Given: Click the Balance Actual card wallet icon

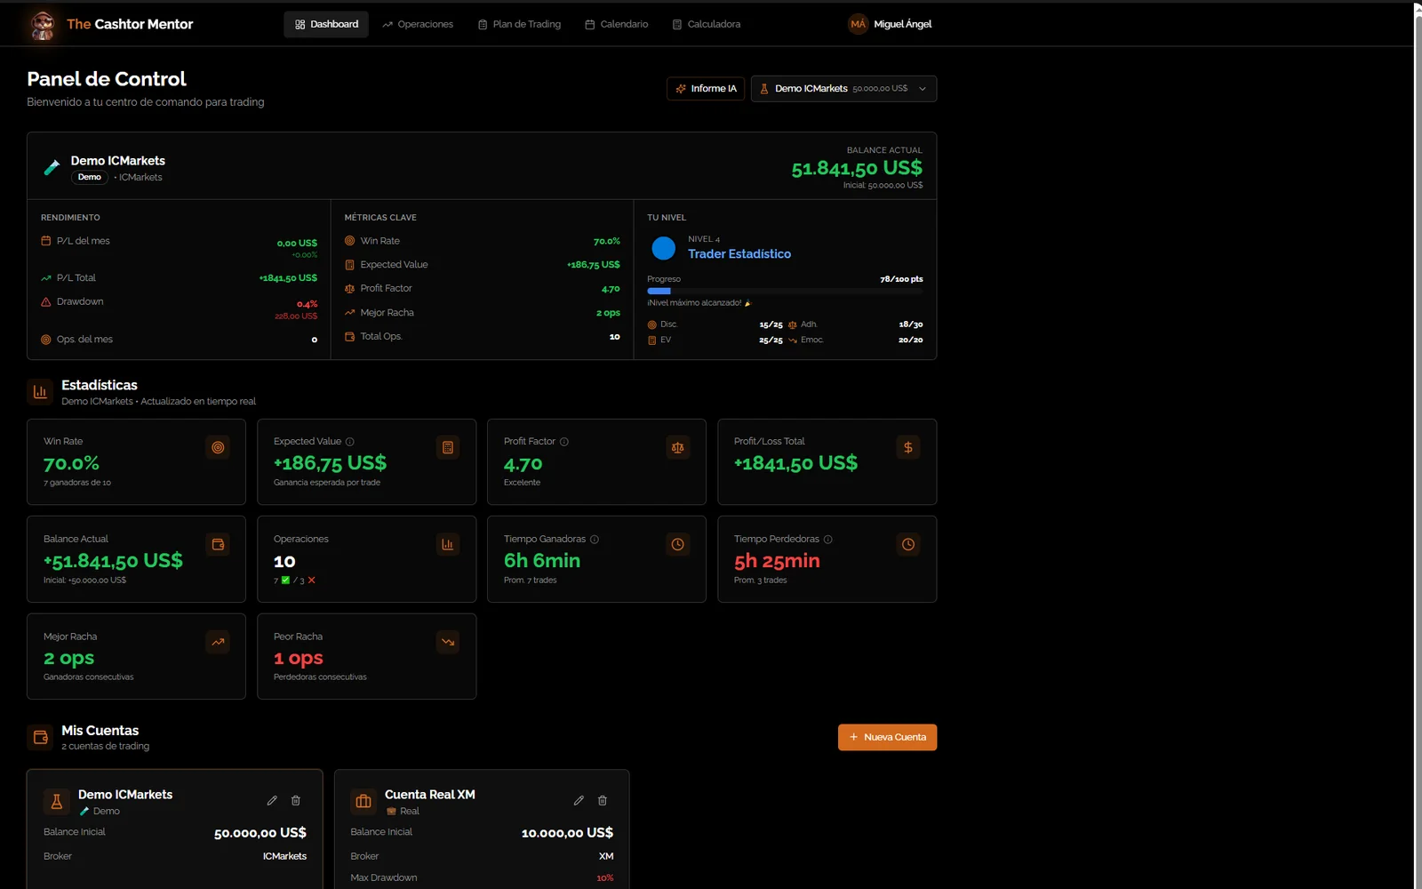Looking at the screenshot, I should pyautogui.click(x=218, y=544).
